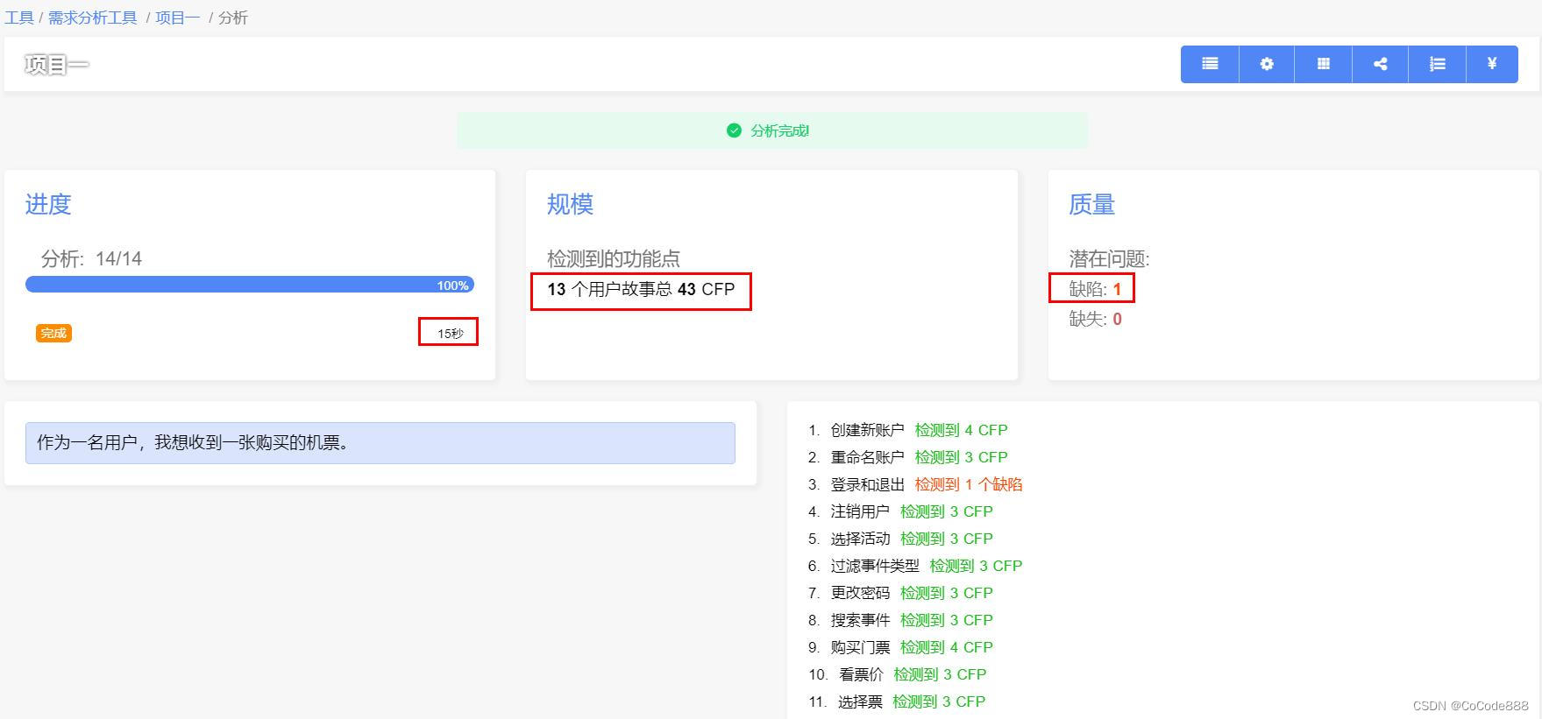Viewport: 1542px width, 719px height.
Task: Click the orange 完成 status badge
Action: coord(53,333)
